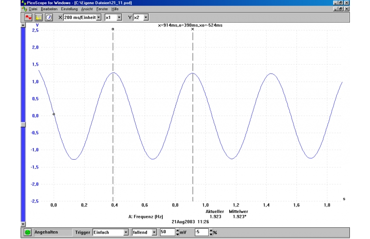
Task: Click the document icon beside Datei menu
Action: tap(25, 9)
